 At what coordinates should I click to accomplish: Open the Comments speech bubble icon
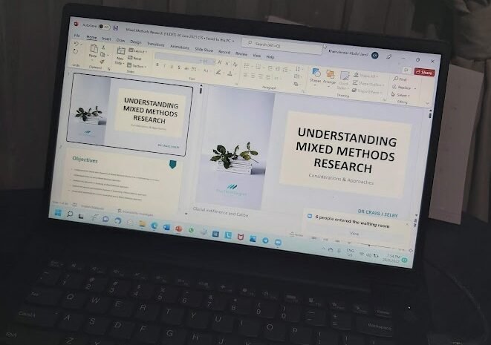tap(406, 70)
